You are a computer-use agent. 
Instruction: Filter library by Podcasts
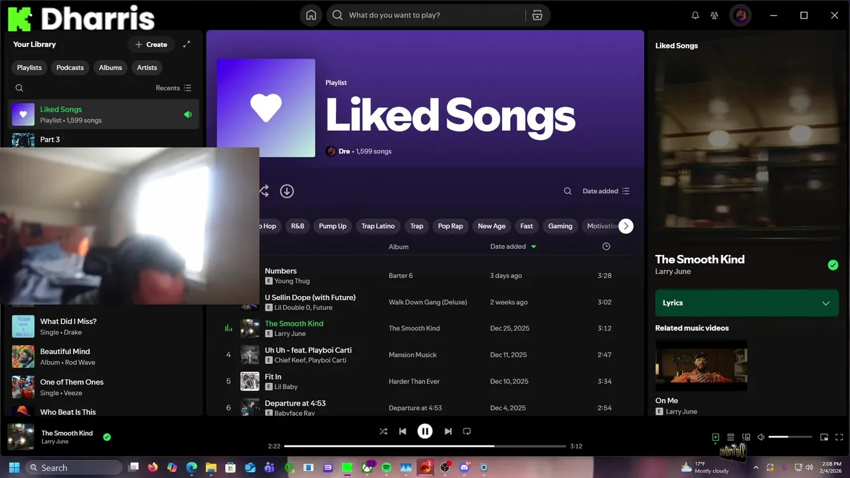point(70,68)
